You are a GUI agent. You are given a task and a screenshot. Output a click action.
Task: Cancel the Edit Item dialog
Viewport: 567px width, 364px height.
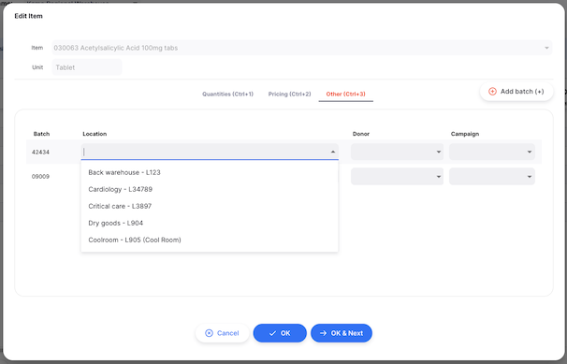click(222, 333)
